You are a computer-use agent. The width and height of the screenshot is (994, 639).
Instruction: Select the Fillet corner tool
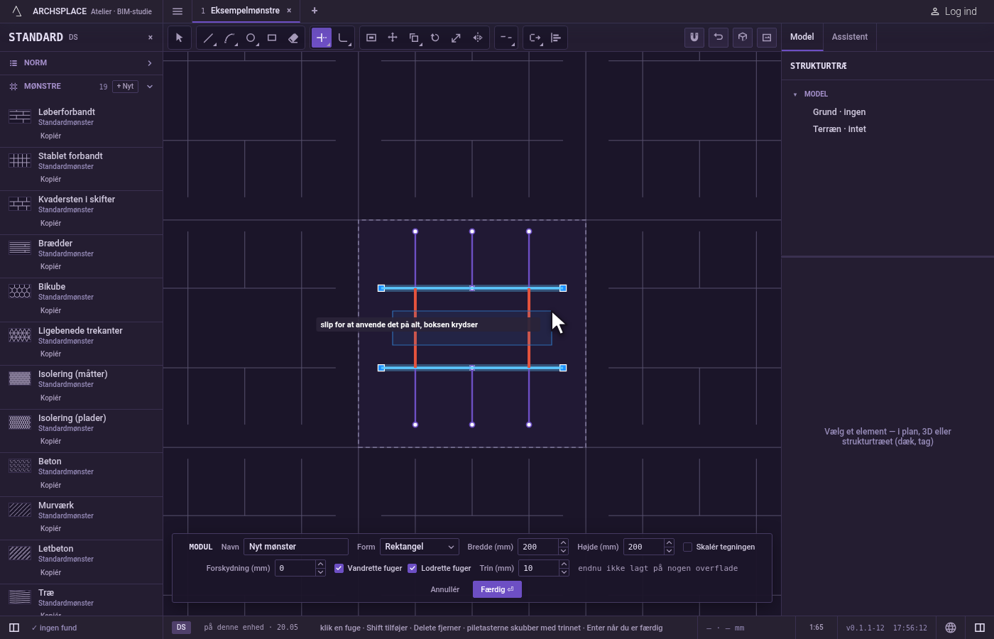coord(343,38)
